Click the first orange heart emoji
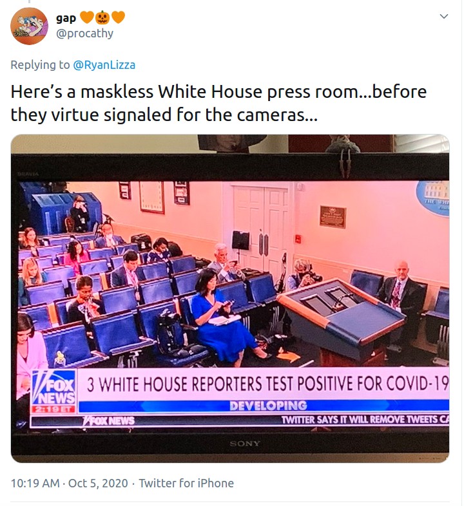This screenshot has width=464, height=506. pos(86,17)
